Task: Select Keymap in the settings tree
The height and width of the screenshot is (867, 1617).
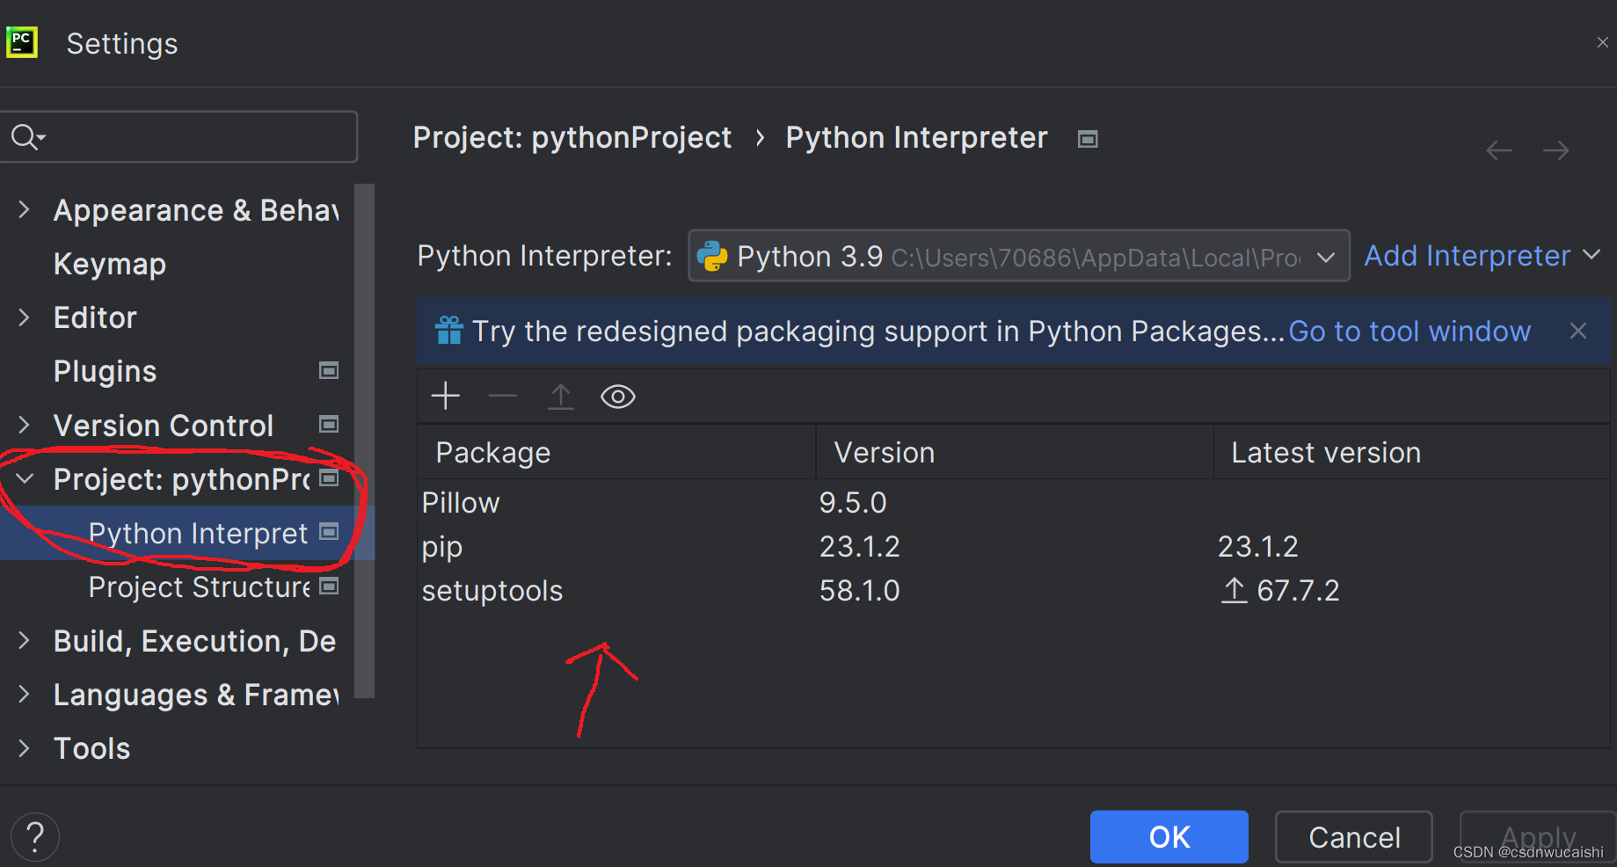Action: pyautogui.click(x=110, y=264)
